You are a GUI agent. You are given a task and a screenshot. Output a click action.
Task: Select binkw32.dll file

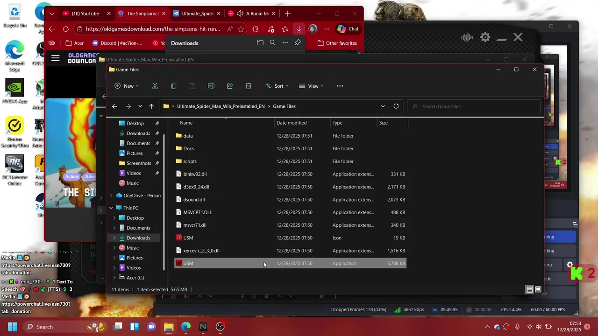point(290,174)
